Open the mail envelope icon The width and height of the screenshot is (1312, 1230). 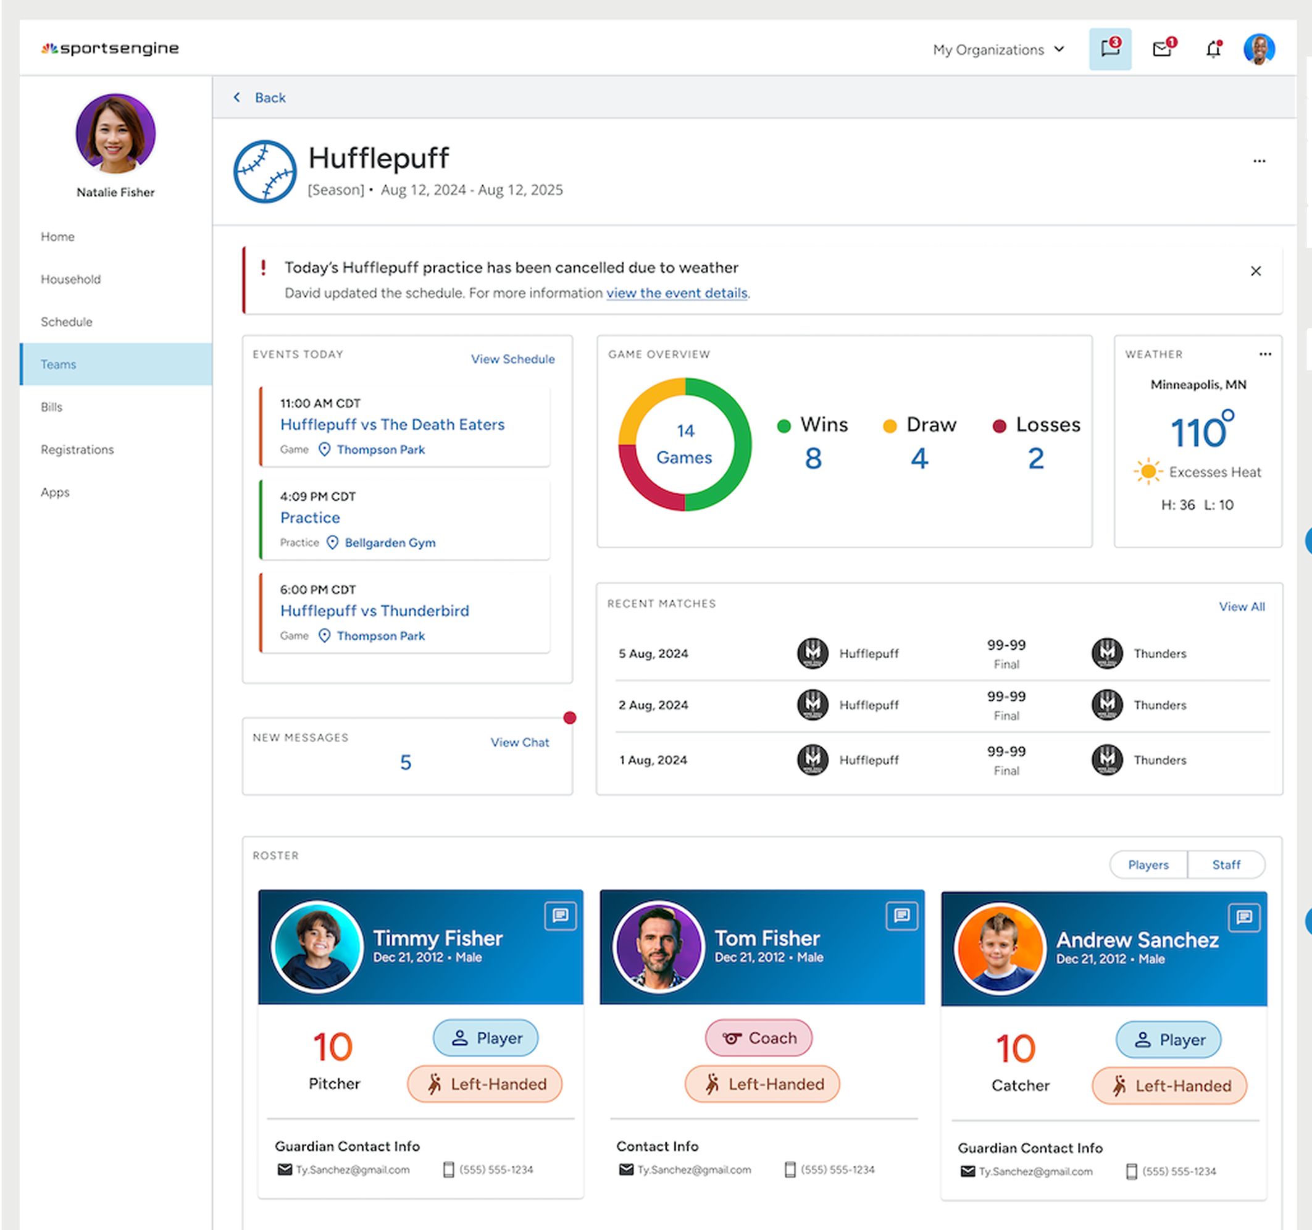point(1162,49)
